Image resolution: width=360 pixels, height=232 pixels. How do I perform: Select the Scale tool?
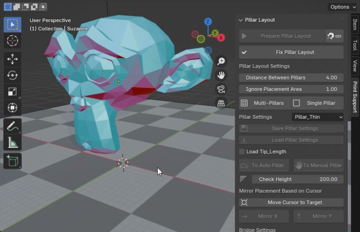click(12, 91)
